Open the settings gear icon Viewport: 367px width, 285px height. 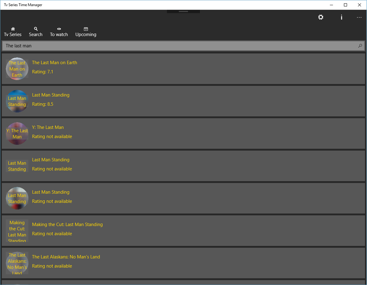point(321,17)
